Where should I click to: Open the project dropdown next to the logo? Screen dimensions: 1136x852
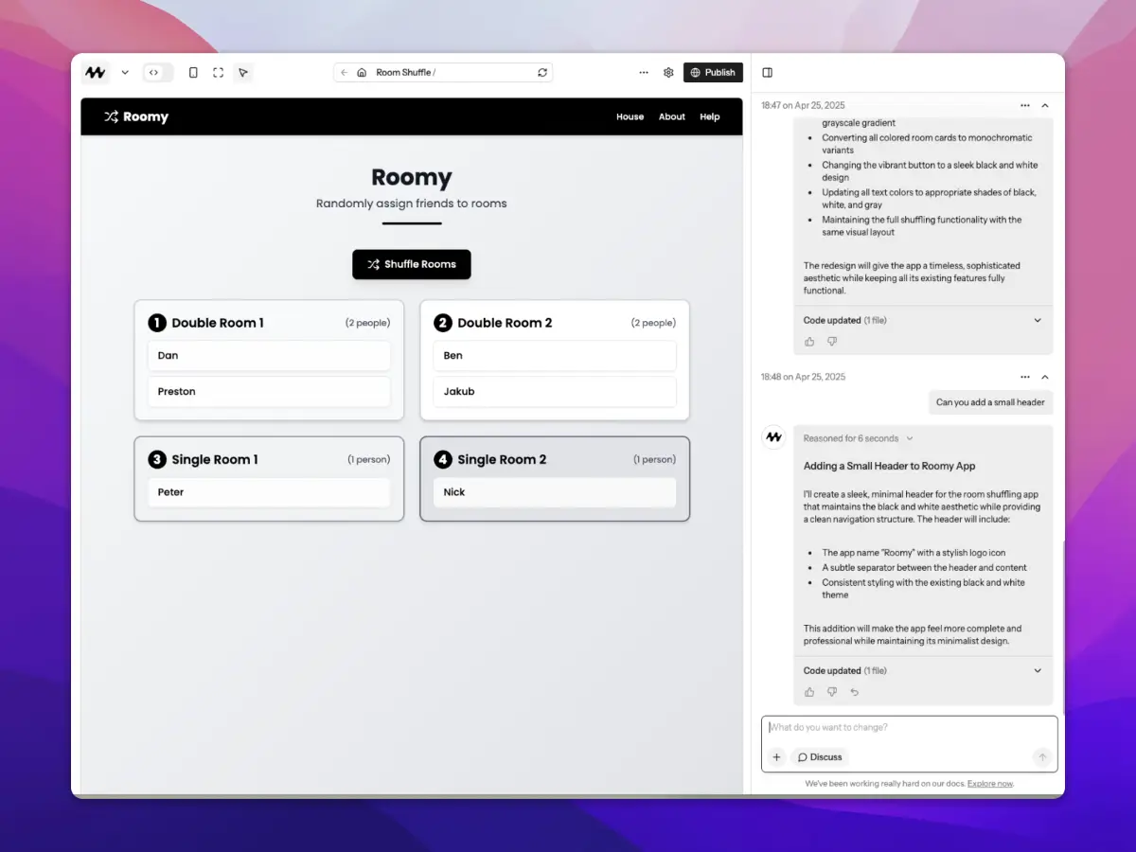[125, 73]
